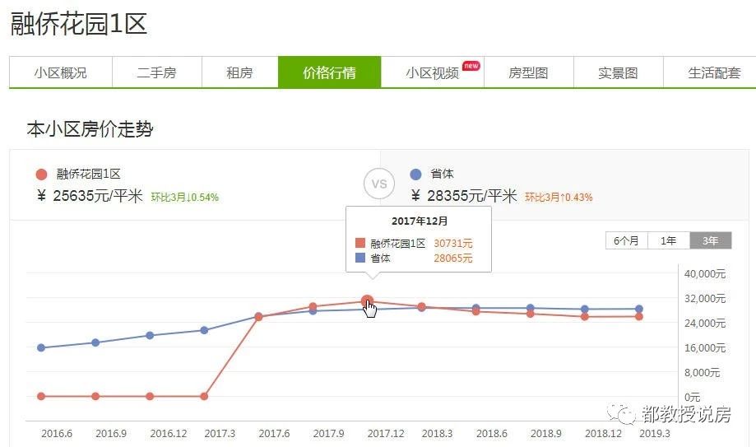Viewport: 756px width, 447px height.
Task: Open the 小区视频 tab
Action: [x=433, y=72]
